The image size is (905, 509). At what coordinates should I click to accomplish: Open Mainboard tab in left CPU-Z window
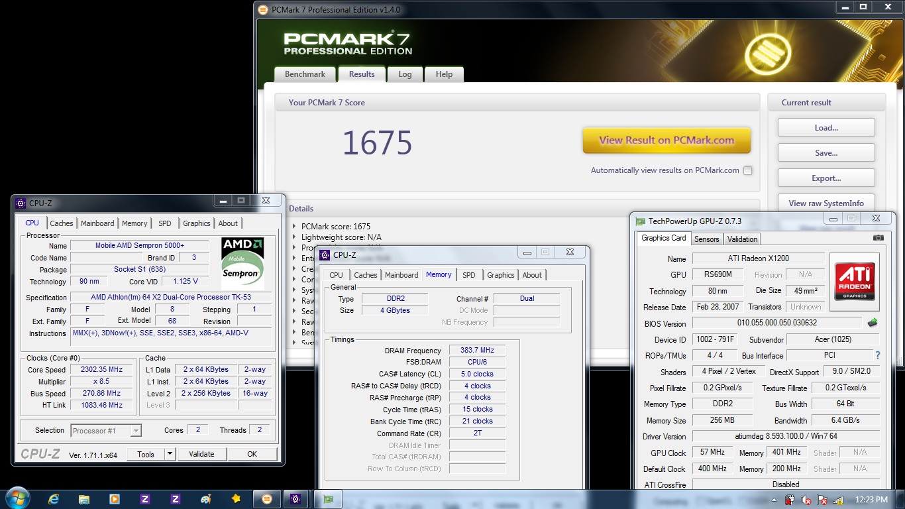(97, 223)
